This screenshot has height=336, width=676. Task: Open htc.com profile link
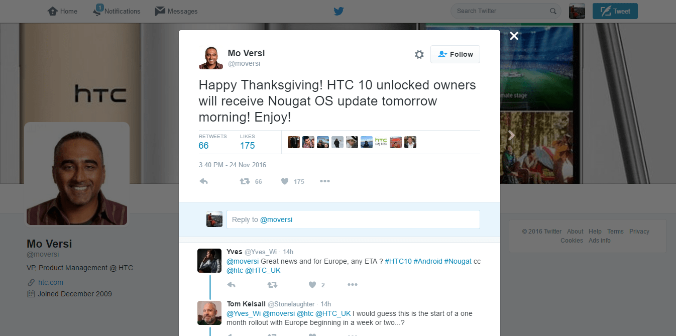tap(51, 282)
